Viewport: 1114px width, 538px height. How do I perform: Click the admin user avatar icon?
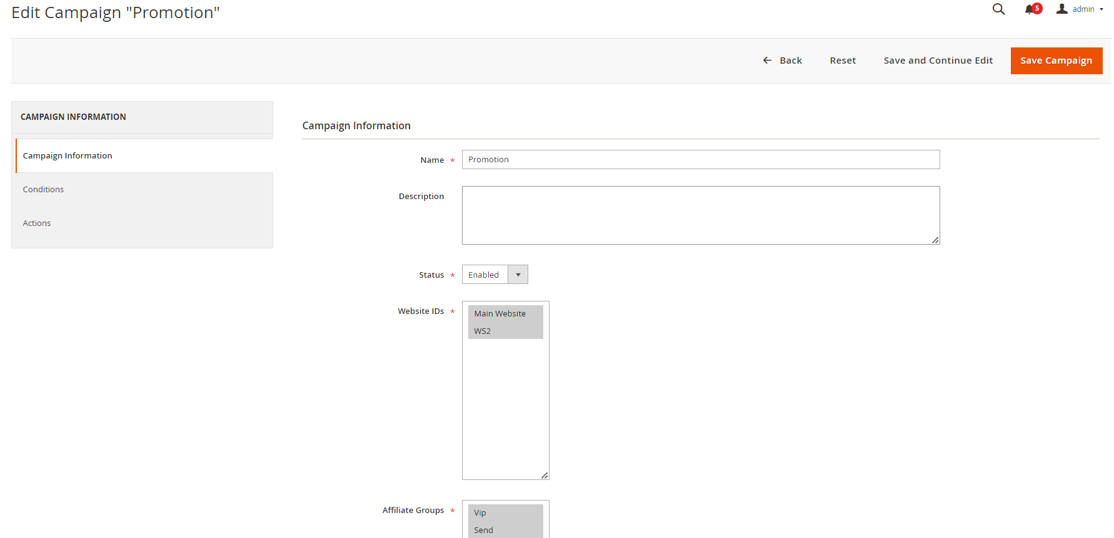1061,9
